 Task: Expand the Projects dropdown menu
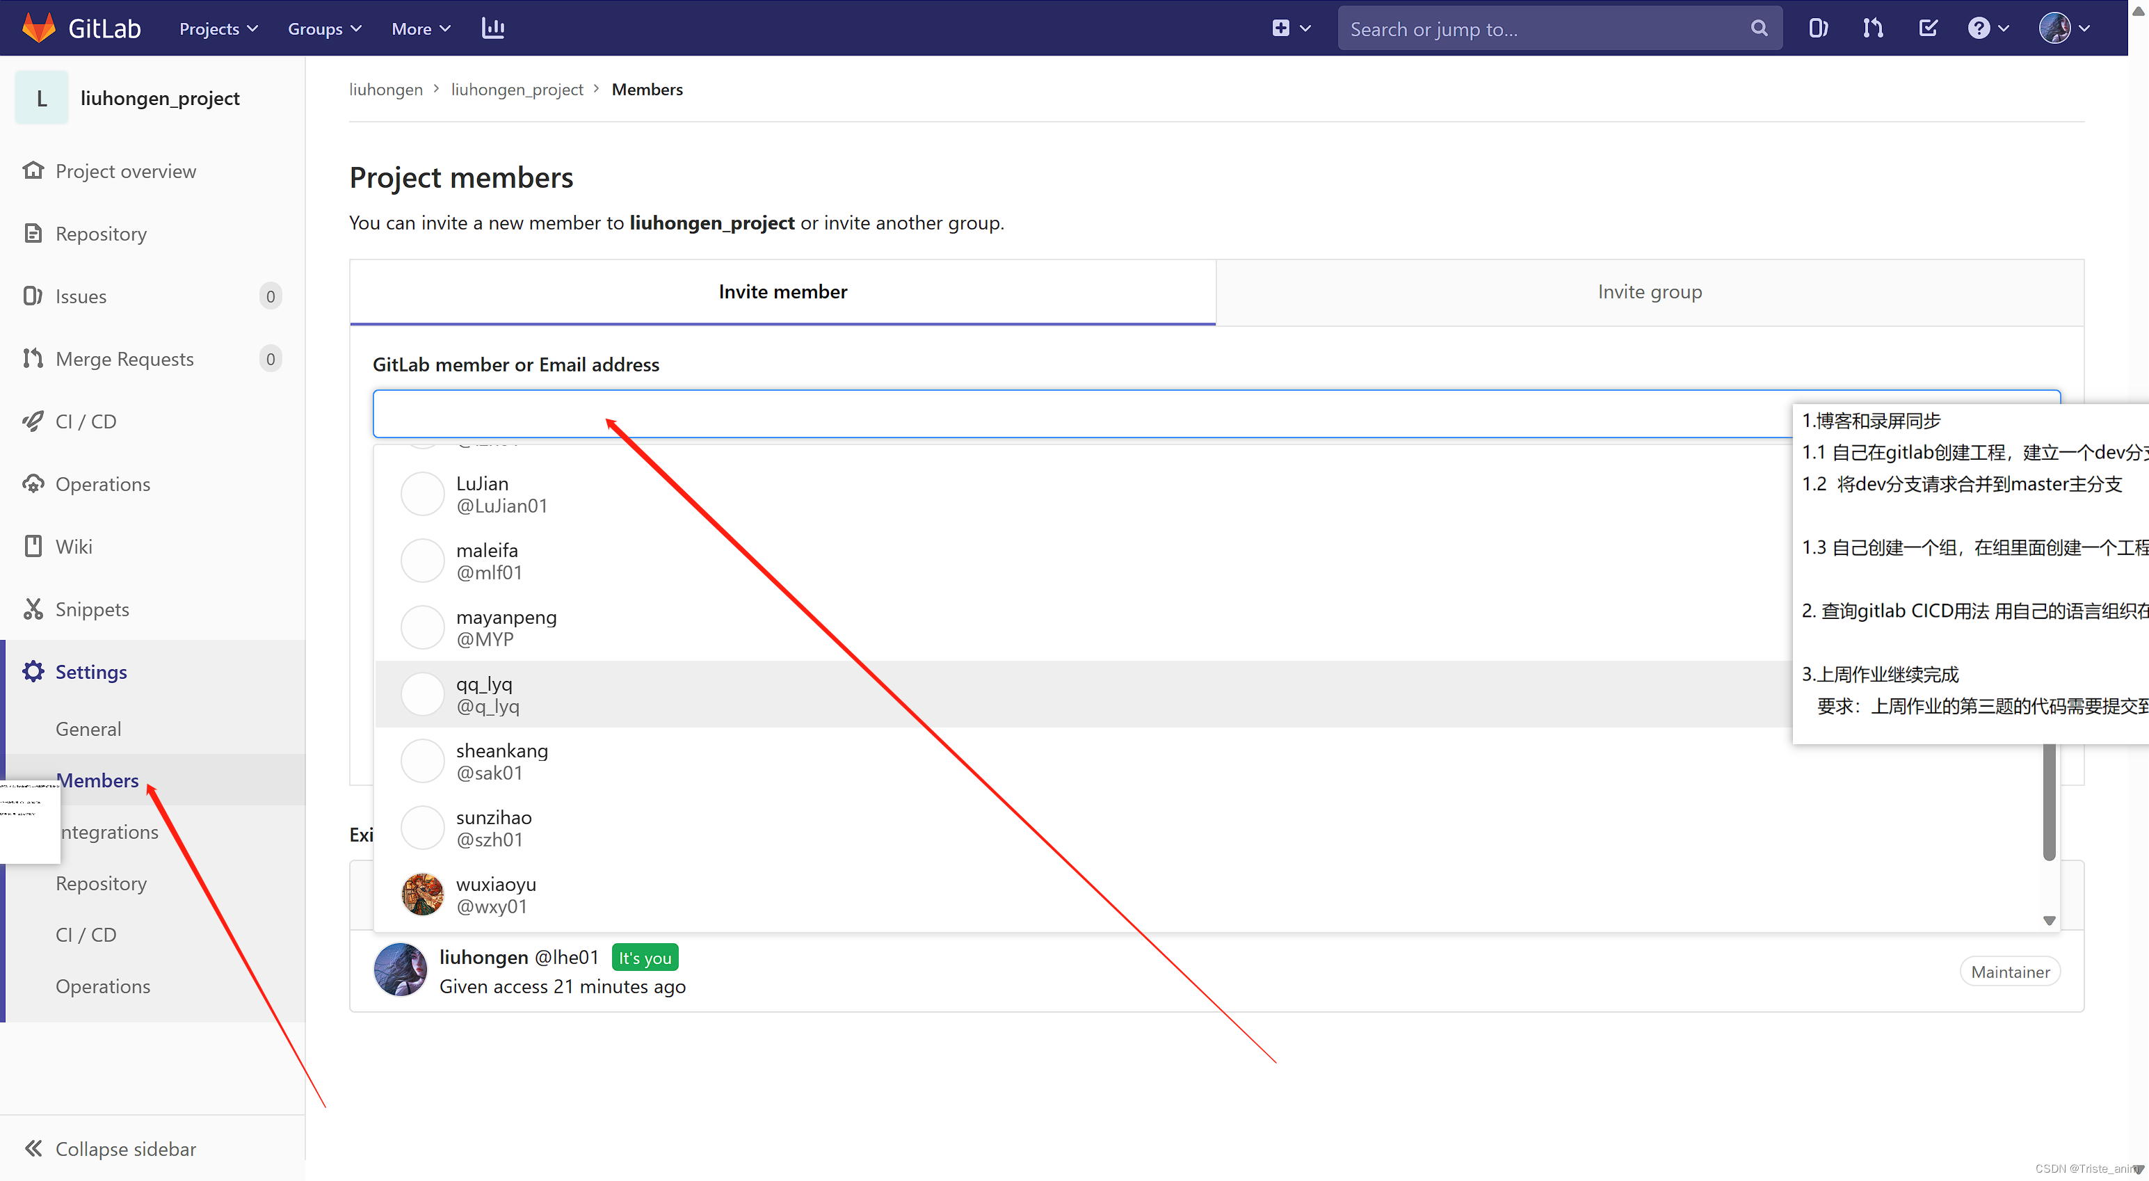click(218, 29)
